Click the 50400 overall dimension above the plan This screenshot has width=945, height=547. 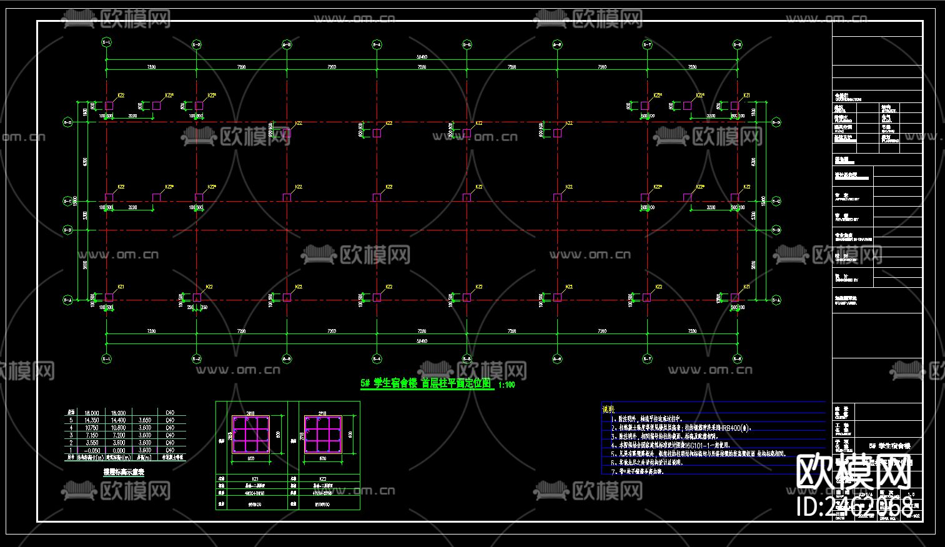pos(422,57)
